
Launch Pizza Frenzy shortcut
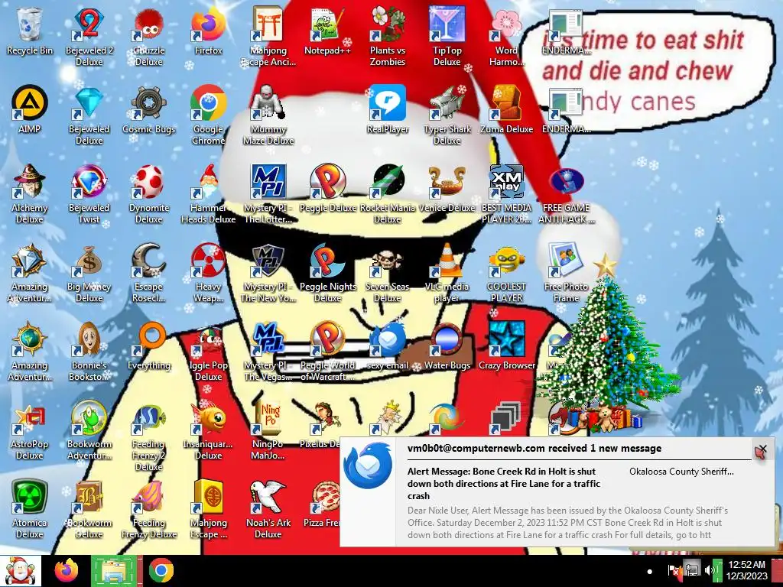(x=322, y=504)
